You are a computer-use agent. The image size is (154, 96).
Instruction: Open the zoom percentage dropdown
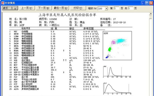[x=106, y=8]
